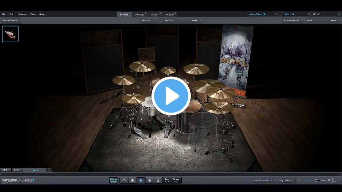The width and height of the screenshot is (342, 192).
Task: Click the speaker volume icon
Action: pos(300,181)
